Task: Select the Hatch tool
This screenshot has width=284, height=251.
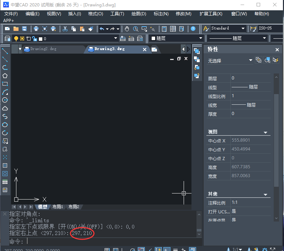Action: point(5,165)
